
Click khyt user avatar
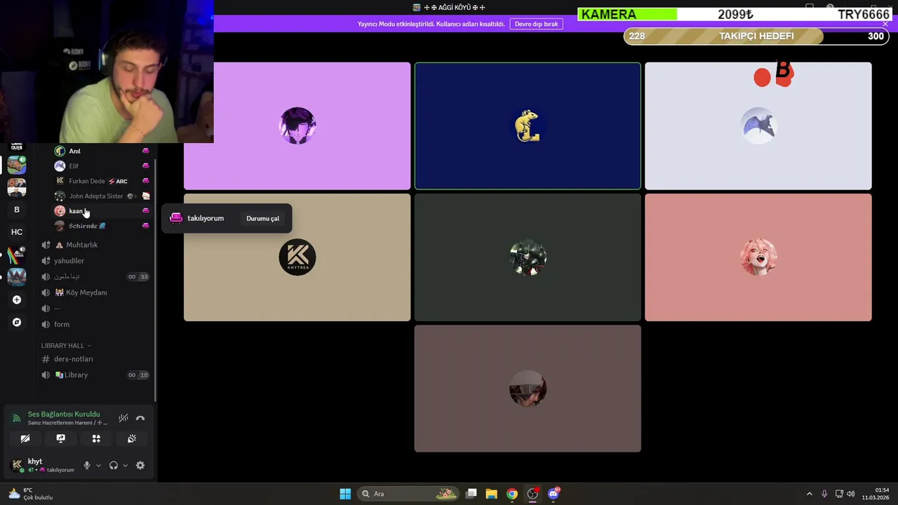(17, 465)
